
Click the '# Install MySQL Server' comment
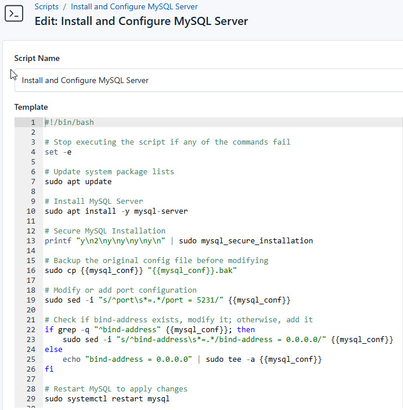click(x=94, y=202)
